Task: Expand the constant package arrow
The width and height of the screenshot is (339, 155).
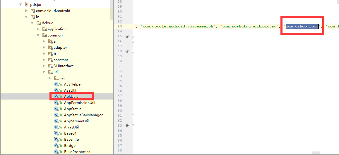Action: click(44, 60)
